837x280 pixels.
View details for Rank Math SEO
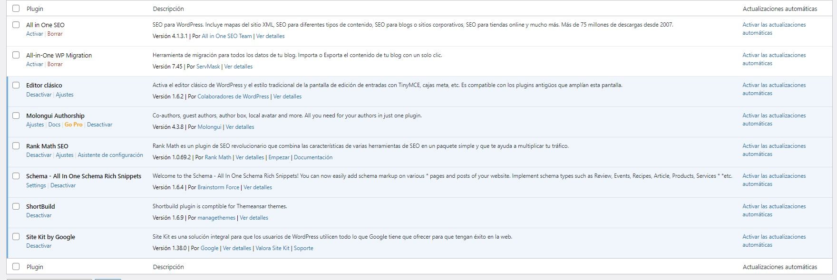click(x=250, y=157)
